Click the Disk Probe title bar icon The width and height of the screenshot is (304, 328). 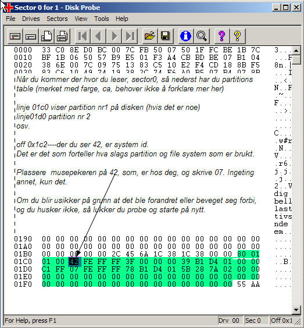(9, 8)
